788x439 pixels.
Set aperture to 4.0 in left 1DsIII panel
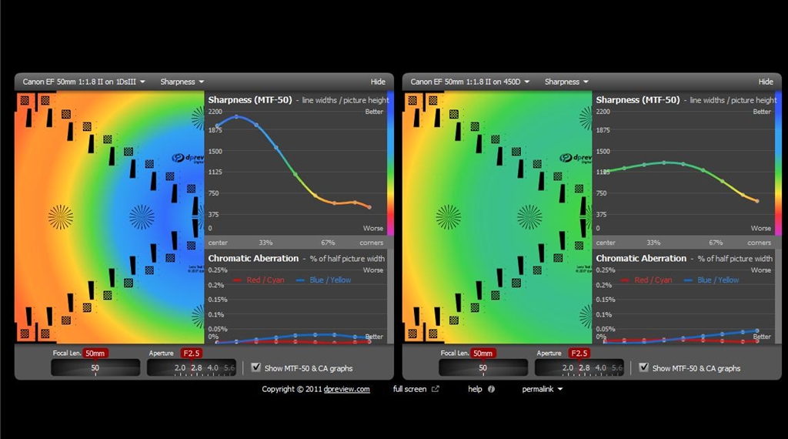pos(213,367)
